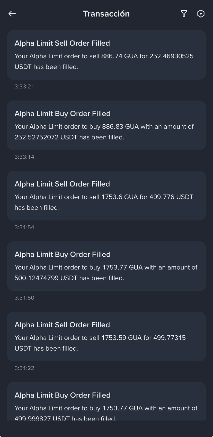Screen dimensions: 213x437
Task: Click the 3:31:22 timestamp
Action: 24,368
